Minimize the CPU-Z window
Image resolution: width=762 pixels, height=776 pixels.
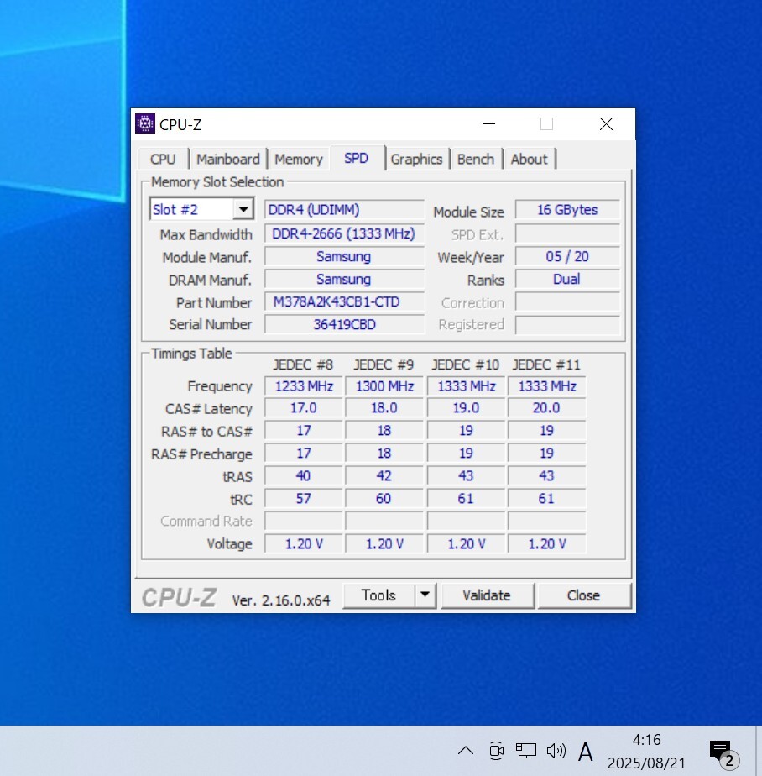coord(488,123)
